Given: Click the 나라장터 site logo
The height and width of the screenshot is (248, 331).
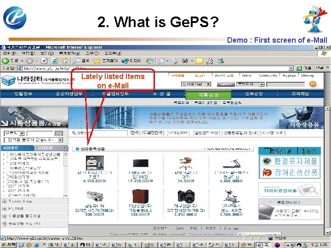Looking at the screenshot, I should point(37,80).
